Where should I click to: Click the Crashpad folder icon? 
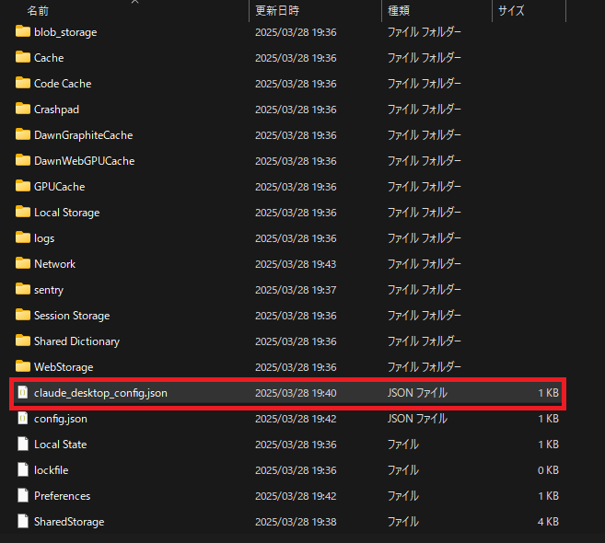pos(23,110)
